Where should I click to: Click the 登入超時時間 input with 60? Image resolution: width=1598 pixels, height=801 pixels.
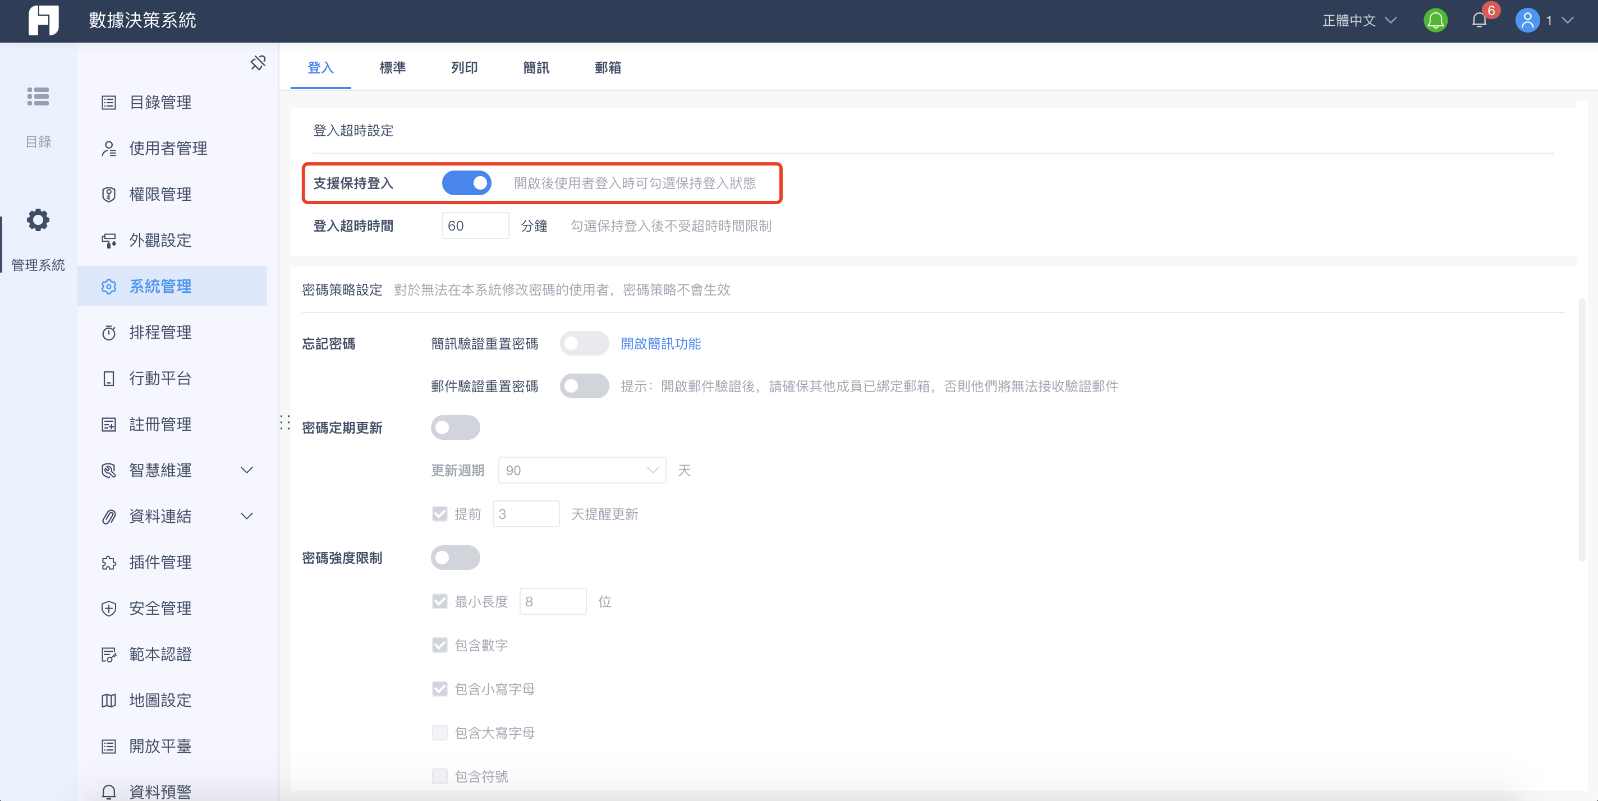click(475, 225)
